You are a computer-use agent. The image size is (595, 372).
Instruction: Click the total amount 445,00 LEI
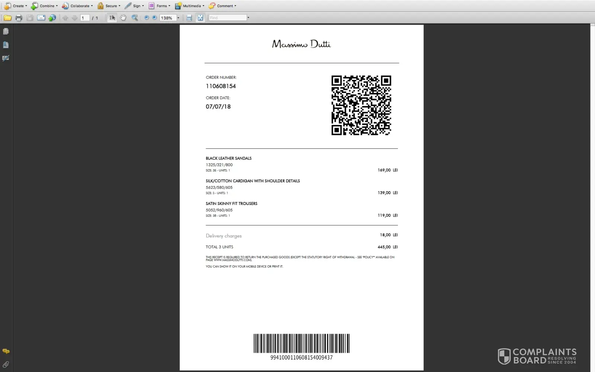[388, 247]
